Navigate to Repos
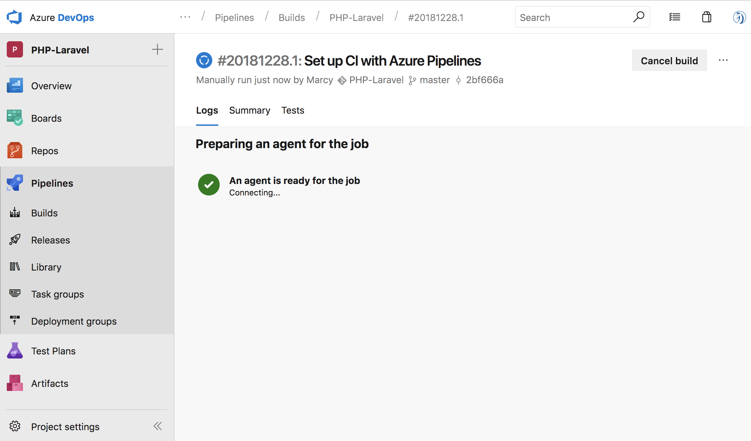The image size is (751, 441). click(x=45, y=151)
